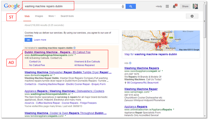Screen dimensions: 208x119
Task: Open 98 Coolgreena Rd, Beaumont address link
Action: pos(143,83)
